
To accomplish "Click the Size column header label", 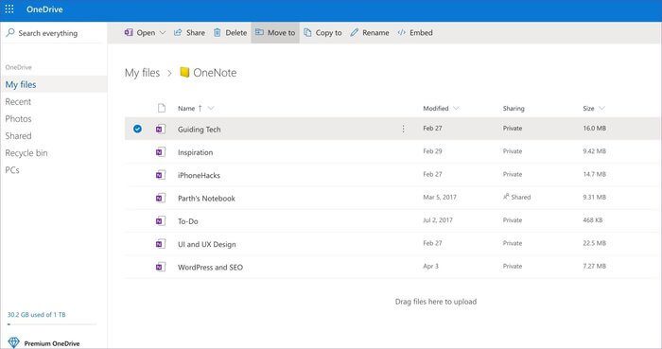I will coord(588,108).
